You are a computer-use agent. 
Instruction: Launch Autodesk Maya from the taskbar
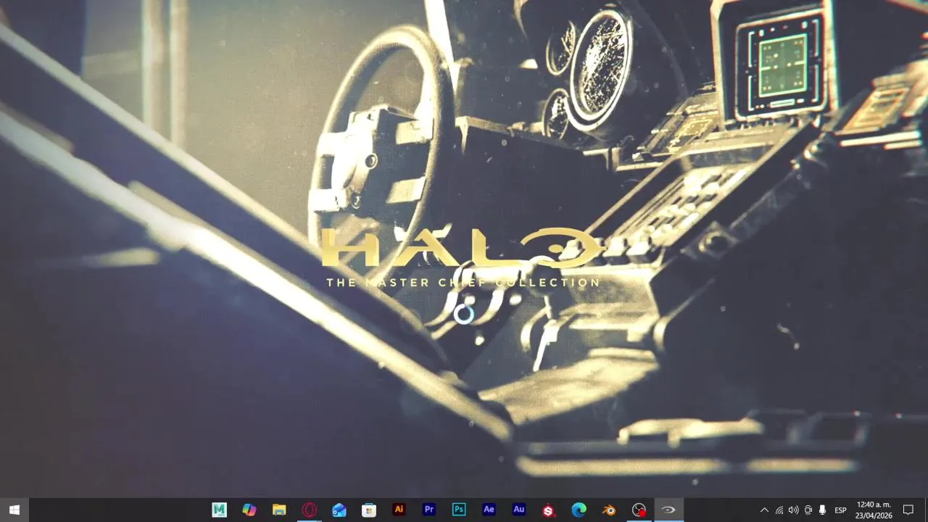click(219, 510)
